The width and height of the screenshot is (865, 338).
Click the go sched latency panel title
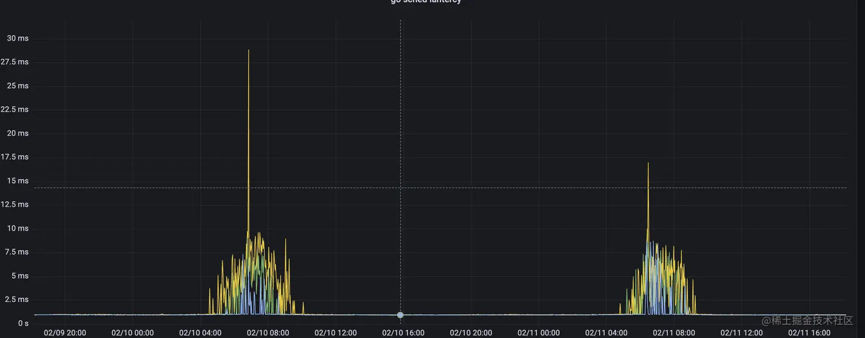426,2
